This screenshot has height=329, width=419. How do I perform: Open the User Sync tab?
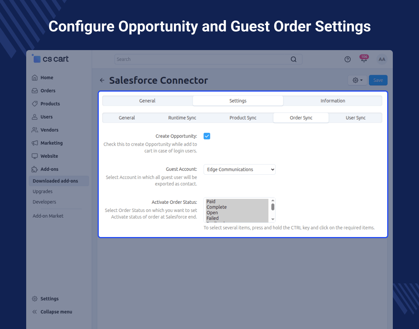(x=355, y=118)
